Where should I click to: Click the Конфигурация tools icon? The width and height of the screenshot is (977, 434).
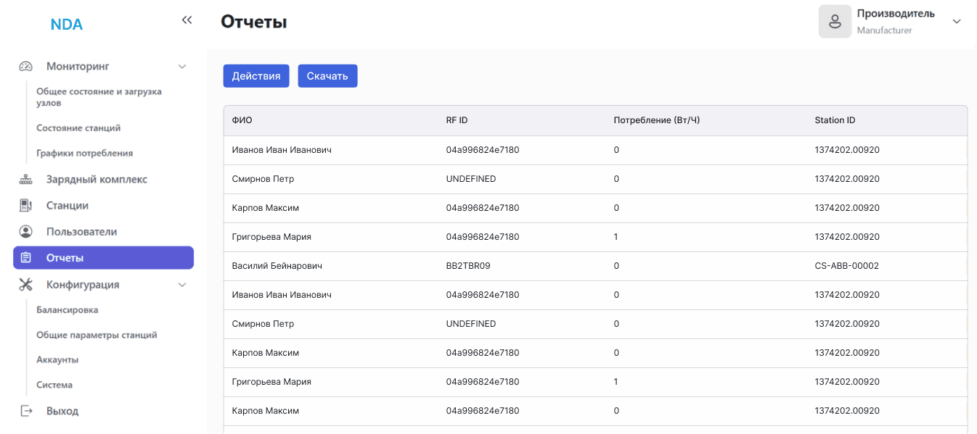coord(26,285)
